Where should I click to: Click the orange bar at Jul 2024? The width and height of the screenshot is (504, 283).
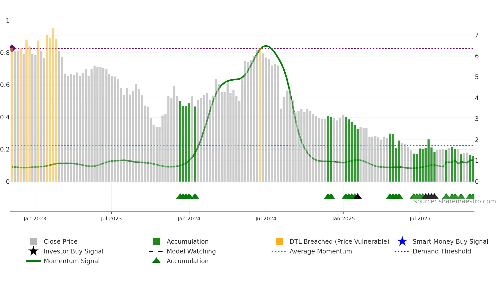point(260,116)
